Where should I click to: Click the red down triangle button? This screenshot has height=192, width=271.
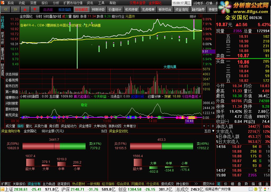[35, 10]
